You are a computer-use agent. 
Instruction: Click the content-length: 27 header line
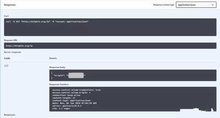[64, 98]
